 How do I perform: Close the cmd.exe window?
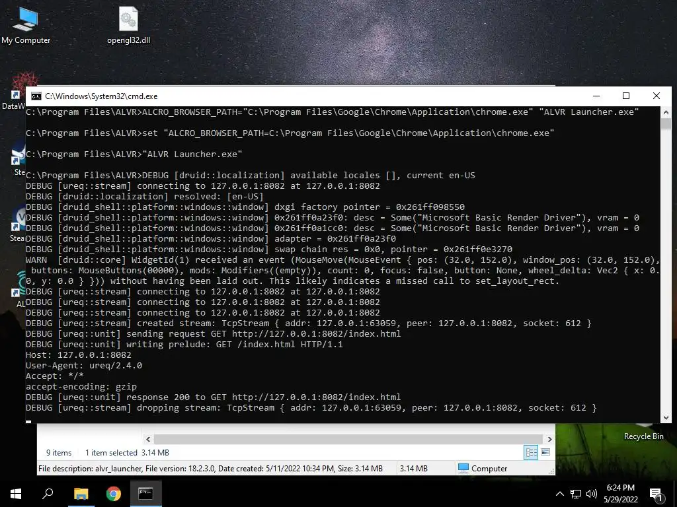(657, 96)
